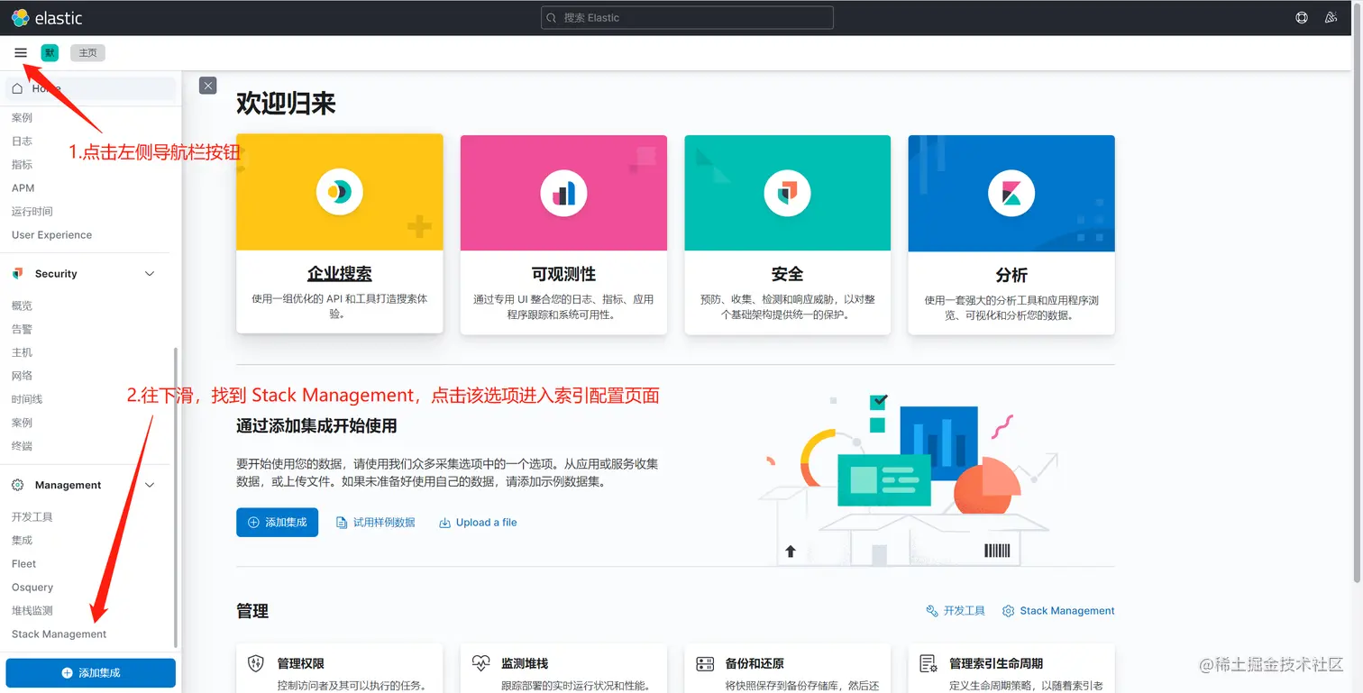Open 集成 under Management
This screenshot has width=1363, height=693.
click(x=22, y=541)
